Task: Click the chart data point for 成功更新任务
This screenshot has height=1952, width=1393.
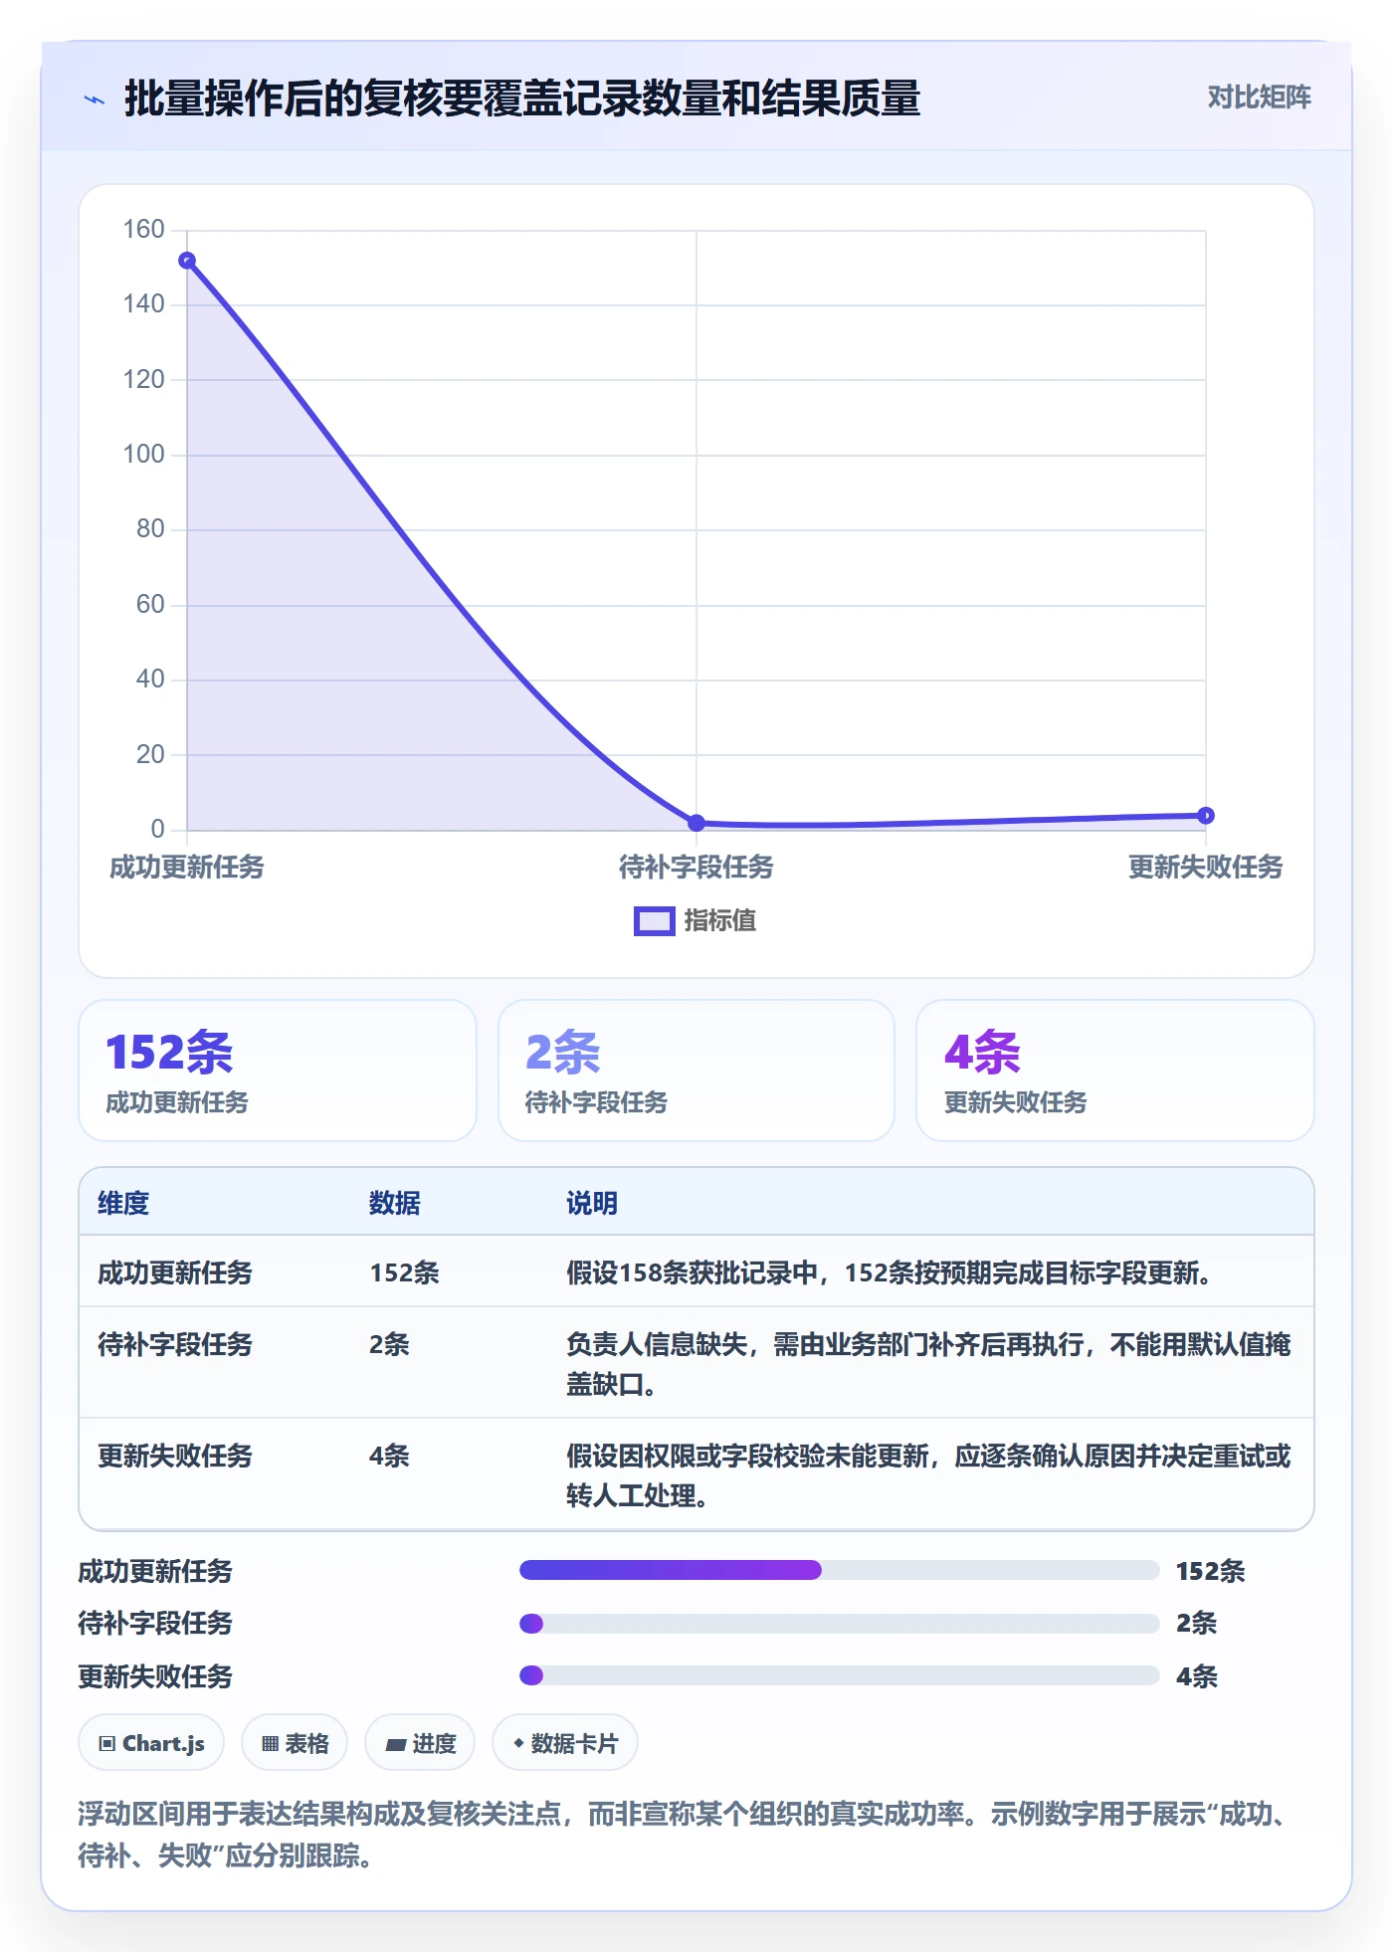Action: click(187, 261)
